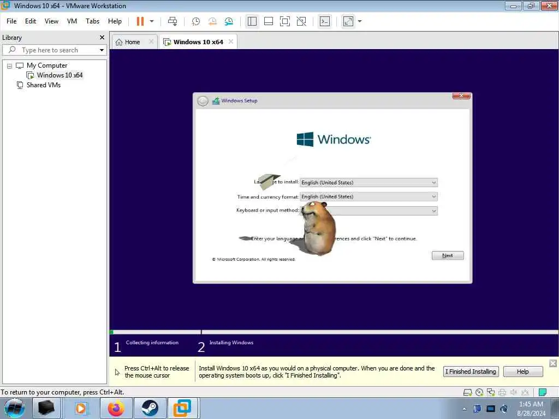
Task: Click Next in Windows Setup
Action: 448,255
